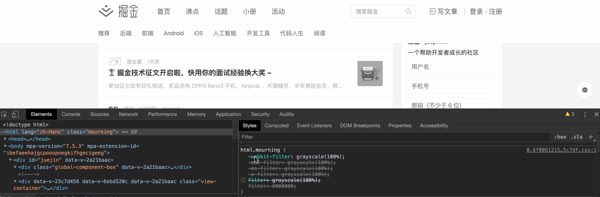
Task: Open the Event Listeners sub-tab
Action: point(314,126)
